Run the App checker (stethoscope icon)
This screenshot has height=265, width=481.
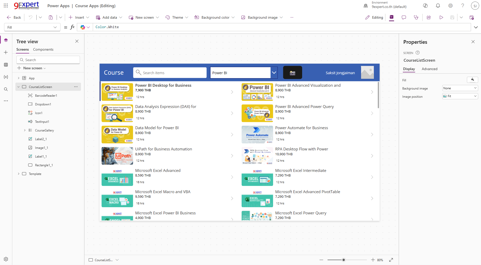pyautogui.click(x=416, y=17)
